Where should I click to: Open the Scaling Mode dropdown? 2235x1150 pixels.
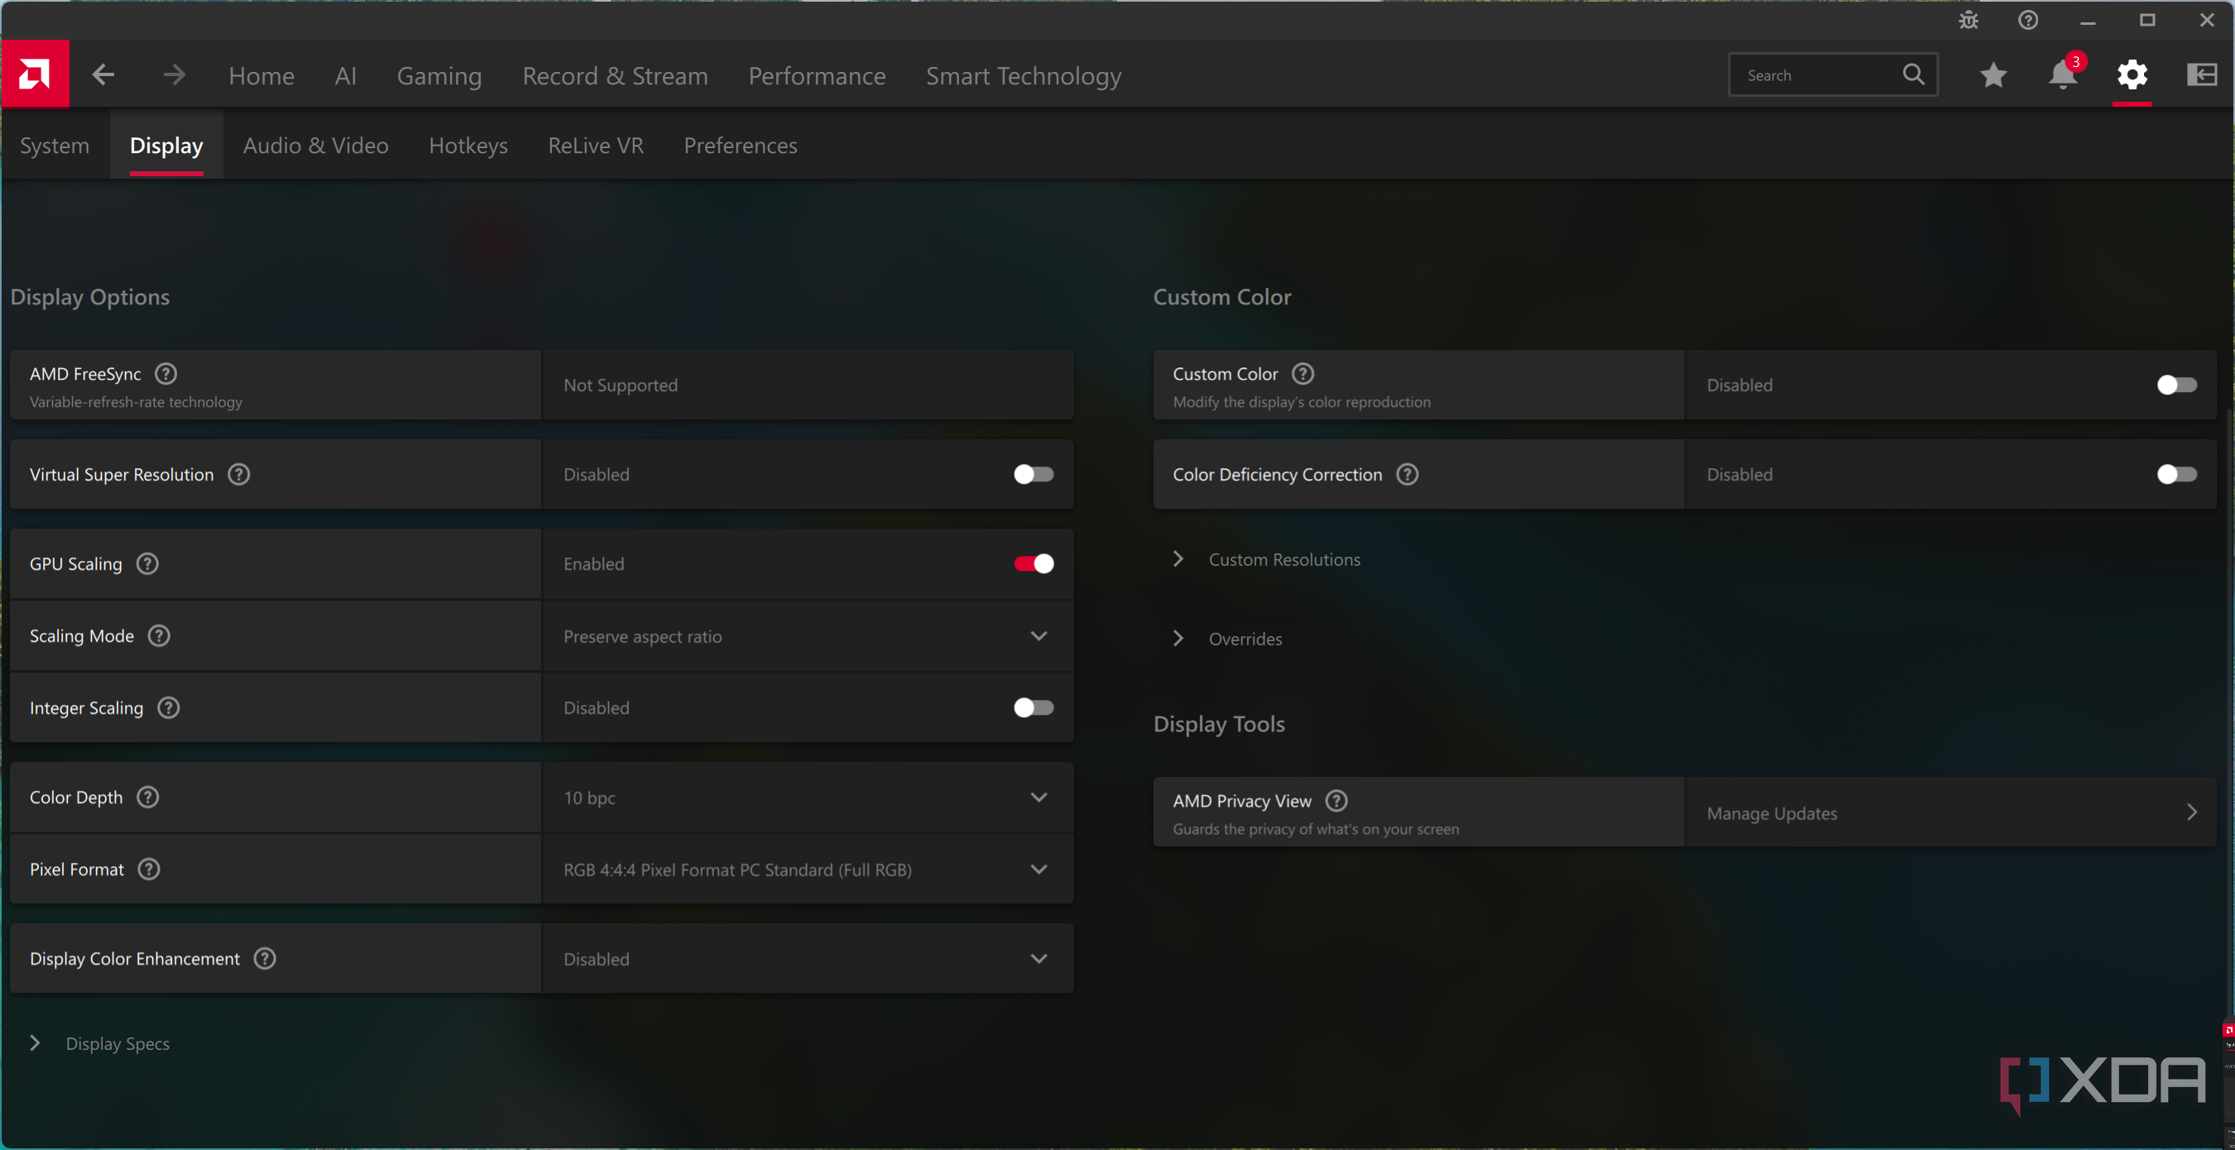coord(1038,635)
